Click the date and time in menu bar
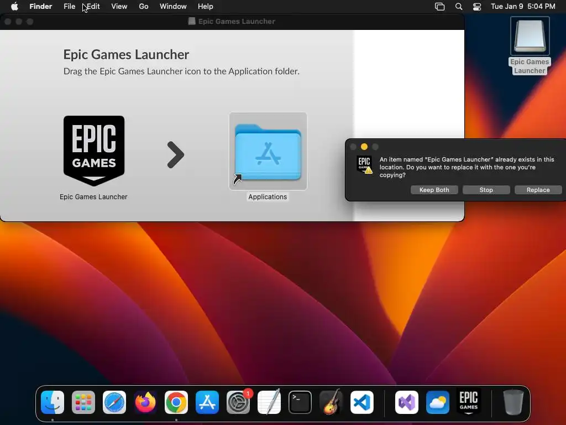 pos(523,7)
